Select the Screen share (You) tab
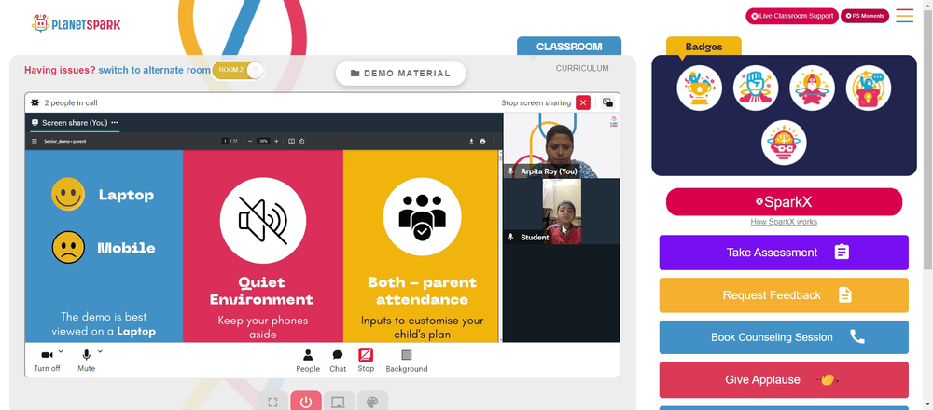 pos(75,123)
